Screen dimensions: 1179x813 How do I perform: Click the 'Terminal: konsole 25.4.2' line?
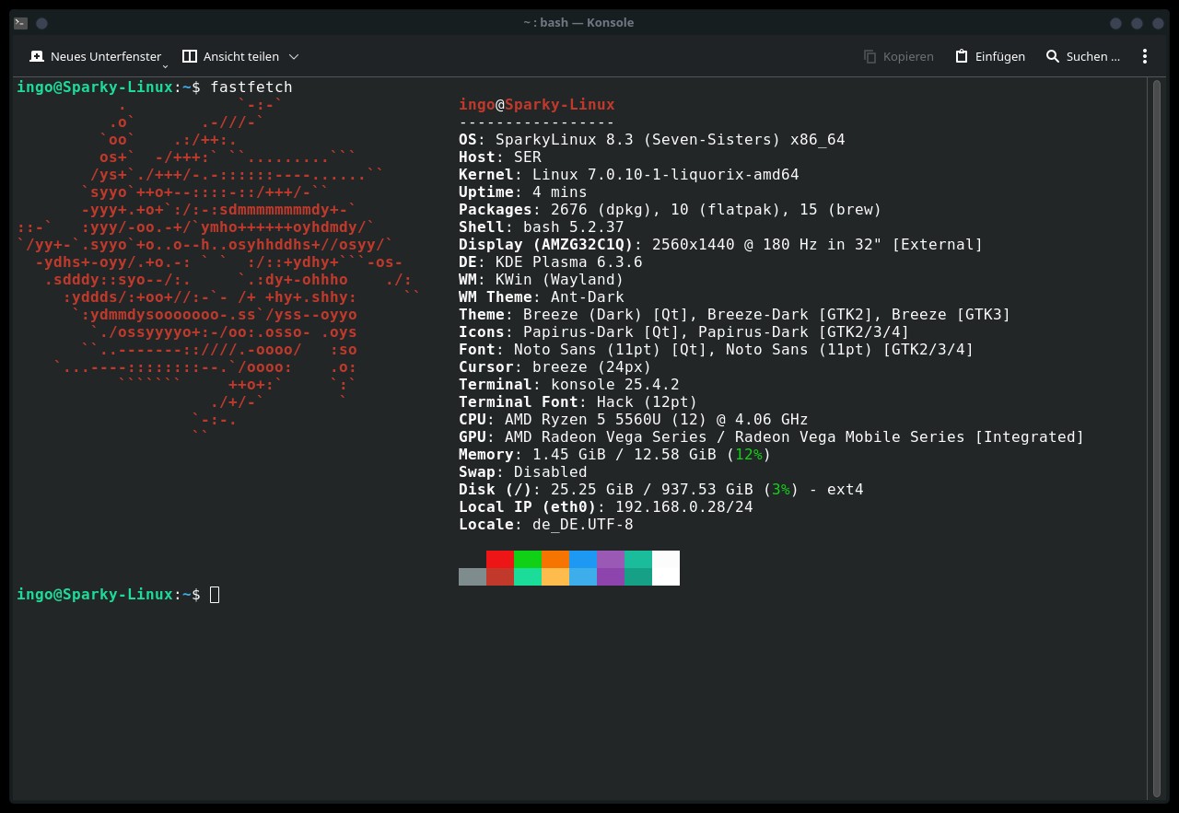coord(569,385)
